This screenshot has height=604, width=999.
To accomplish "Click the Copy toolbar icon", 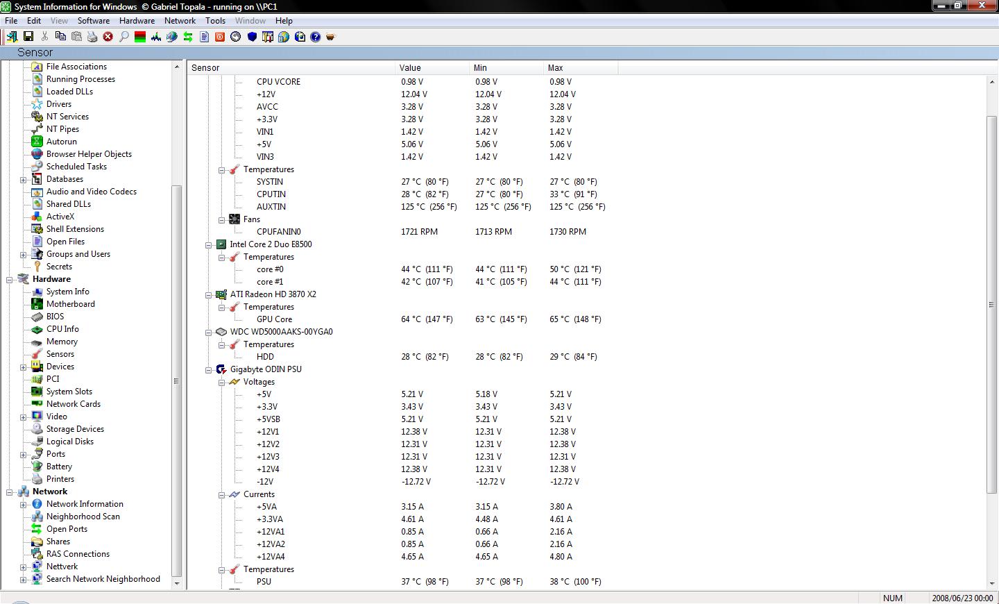I will pyautogui.click(x=60, y=37).
